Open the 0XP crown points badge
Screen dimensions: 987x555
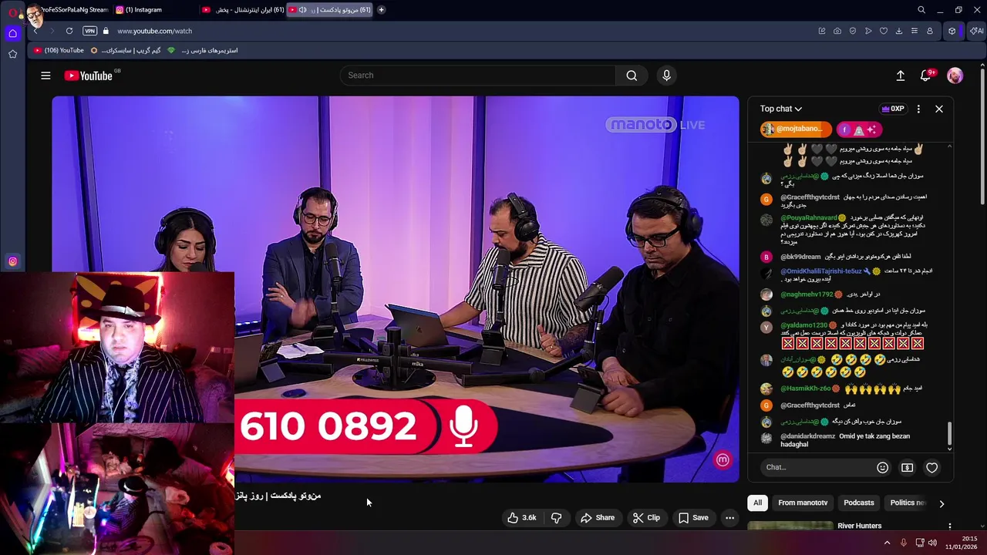pos(892,109)
